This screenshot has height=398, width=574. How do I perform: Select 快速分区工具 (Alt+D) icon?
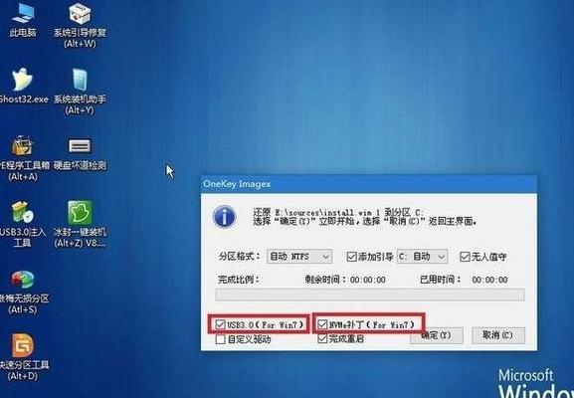(24, 357)
